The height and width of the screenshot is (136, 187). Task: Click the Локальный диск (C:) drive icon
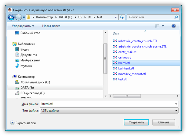[18, 82]
